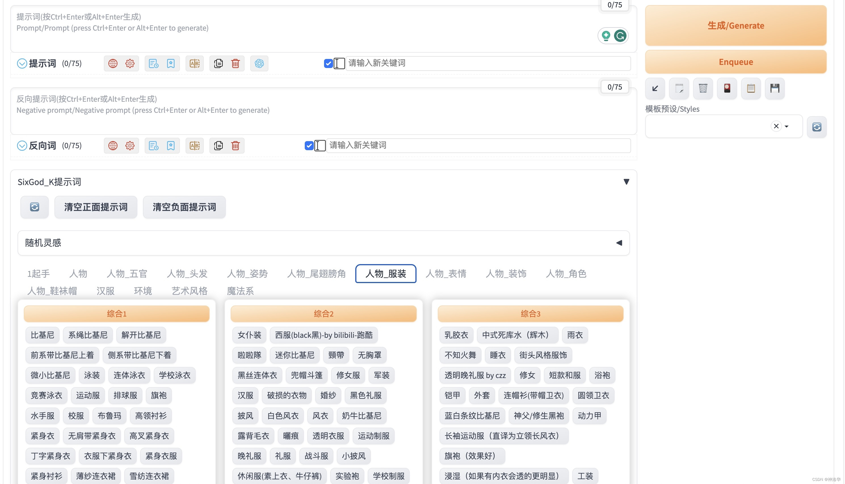Add the 雨衣 tag

click(575, 335)
